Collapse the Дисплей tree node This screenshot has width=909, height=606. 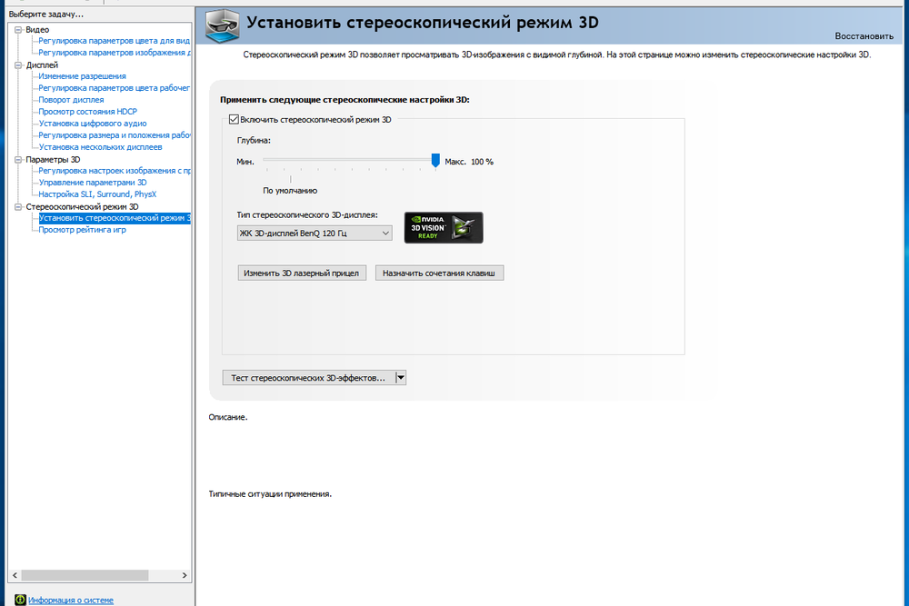(x=18, y=65)
